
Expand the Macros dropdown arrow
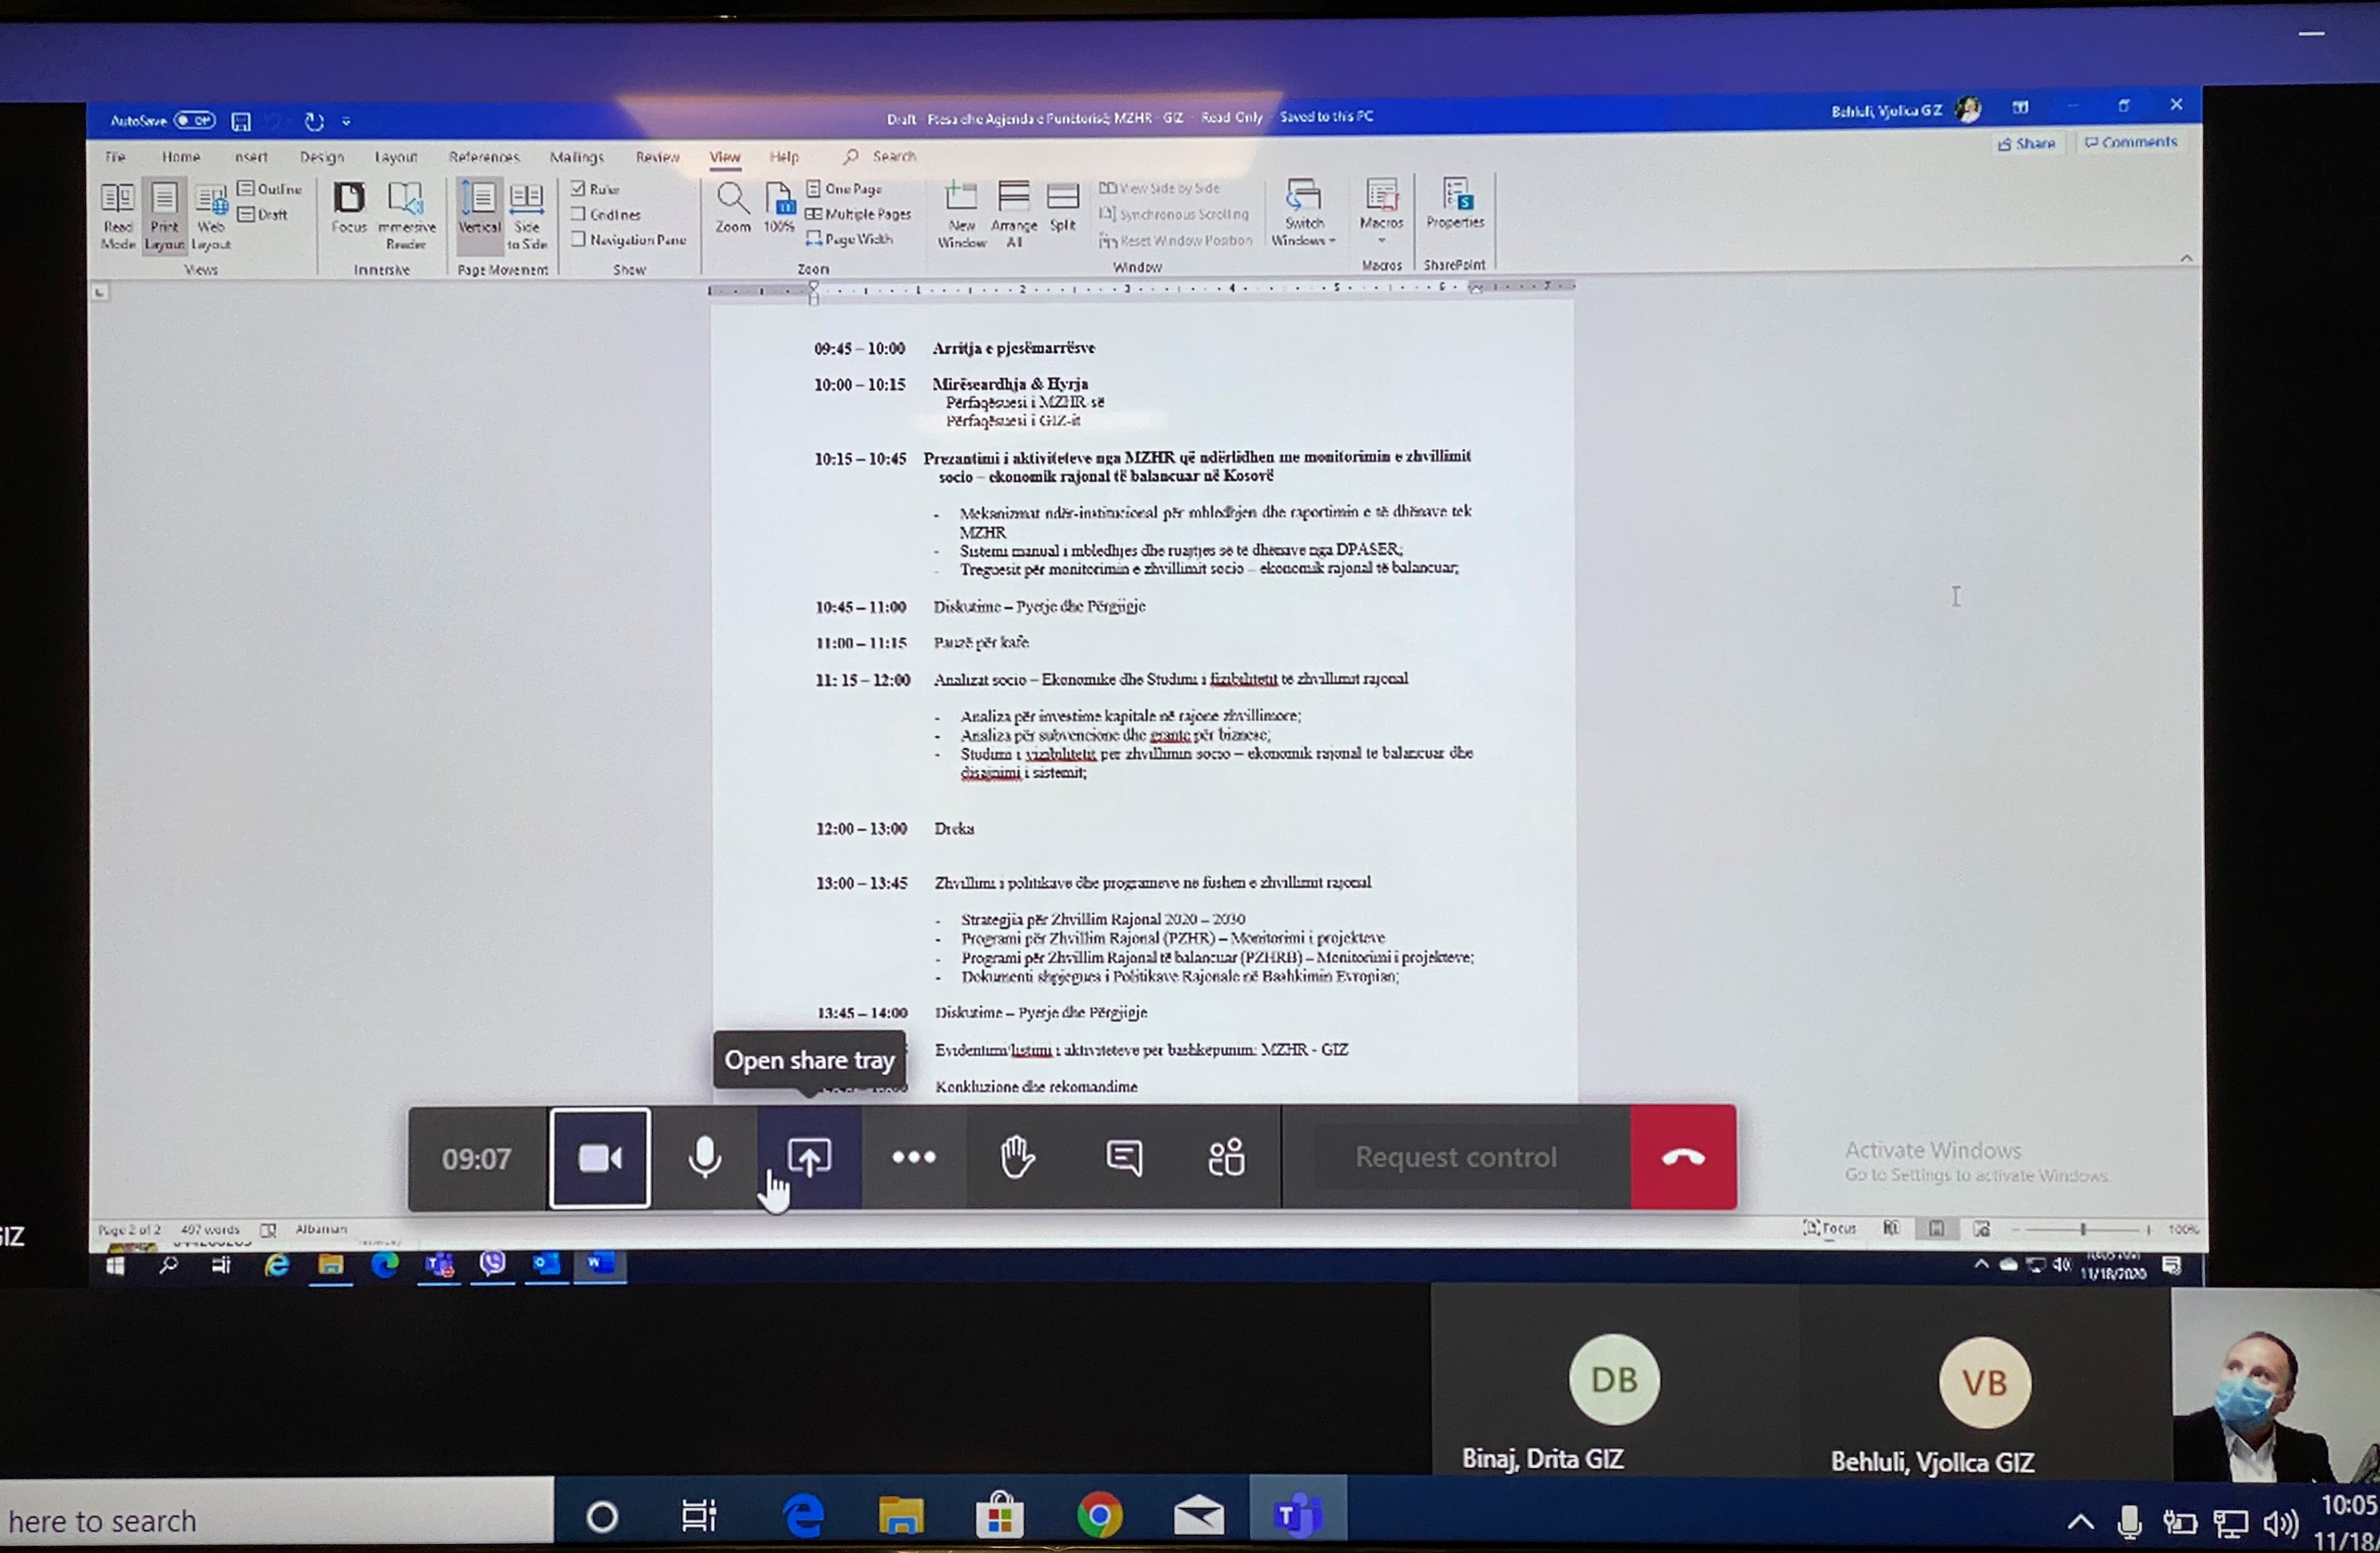tap(1381, 241)
